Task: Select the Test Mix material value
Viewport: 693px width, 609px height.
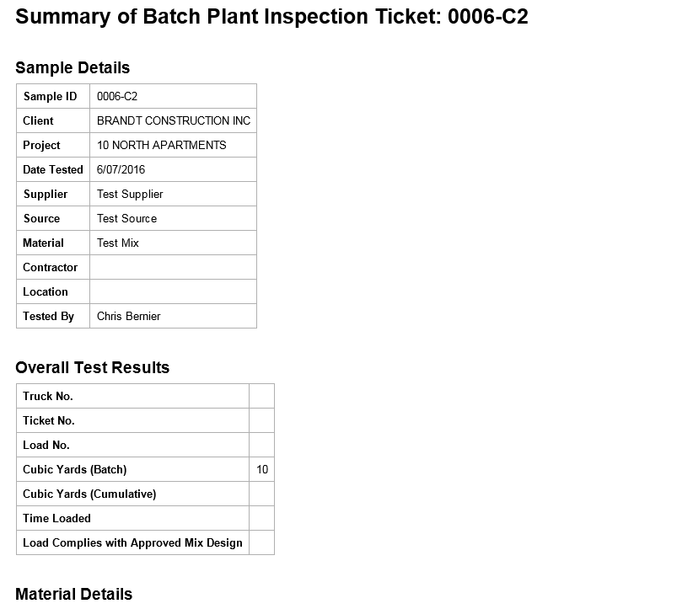Action: click(x=118, y=243)
